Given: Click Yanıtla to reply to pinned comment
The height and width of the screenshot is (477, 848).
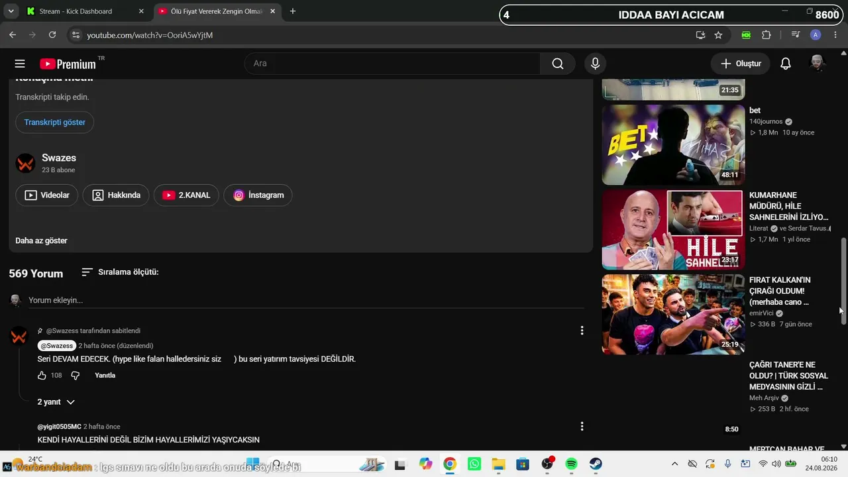Looking at the screenshot, I should [105, 376].
